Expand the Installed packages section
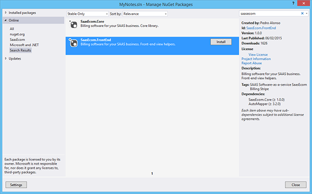 click(6, 12)
